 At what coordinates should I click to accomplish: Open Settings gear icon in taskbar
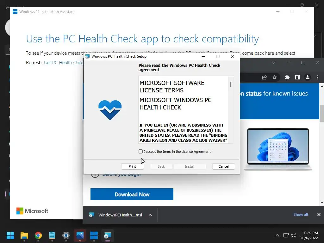coord(66,235)
